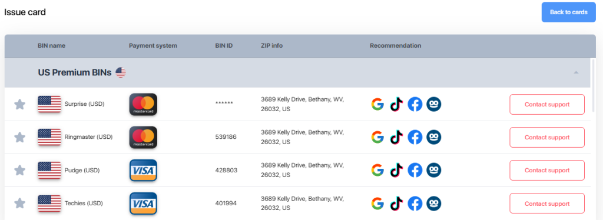This screenshot has width=603, height=220.
Task: Contact support for Surprise (USD) BIN
Action: pos(547,105)
